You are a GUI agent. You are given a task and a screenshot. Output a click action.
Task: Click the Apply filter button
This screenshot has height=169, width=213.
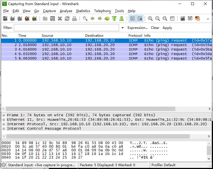click(167, 28)
